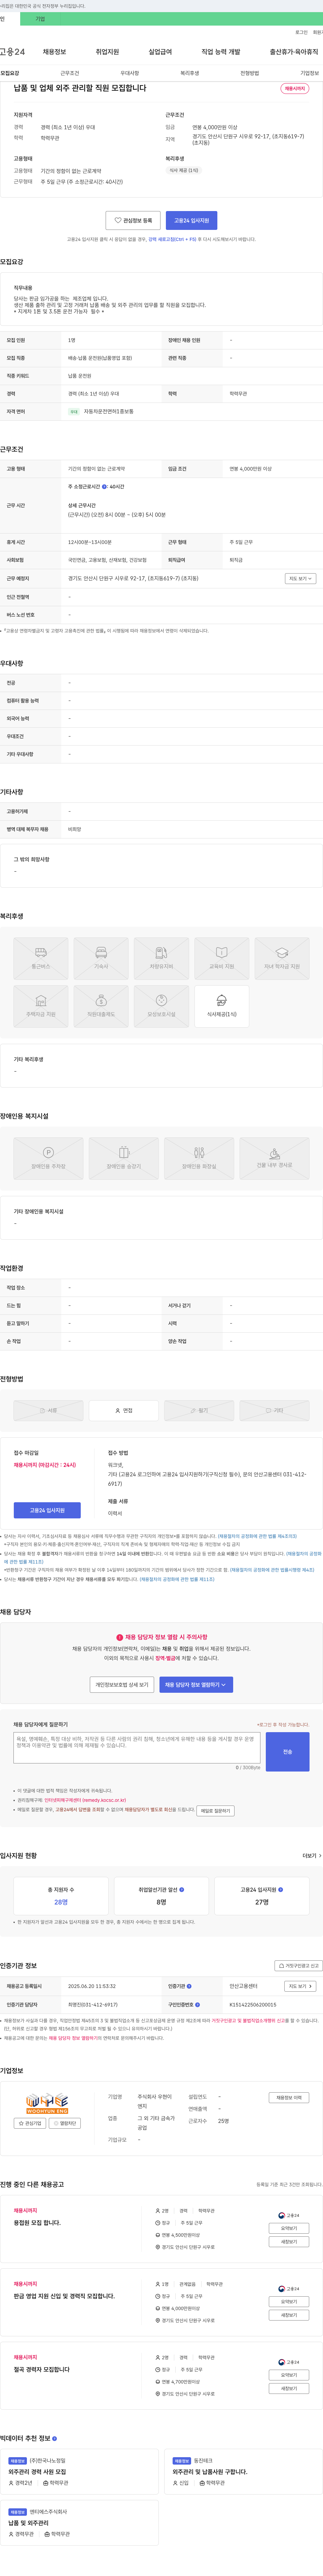Click the 차량유지비 benefit icon
The width and height of the screenshot is (323, 2576).
(161, 958)
